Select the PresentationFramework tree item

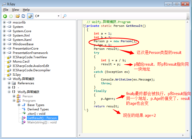(x=30, y=53)
